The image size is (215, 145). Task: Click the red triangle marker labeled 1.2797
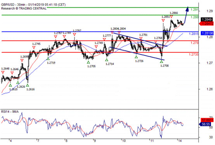pyautogui.click(x=75, y=34)
